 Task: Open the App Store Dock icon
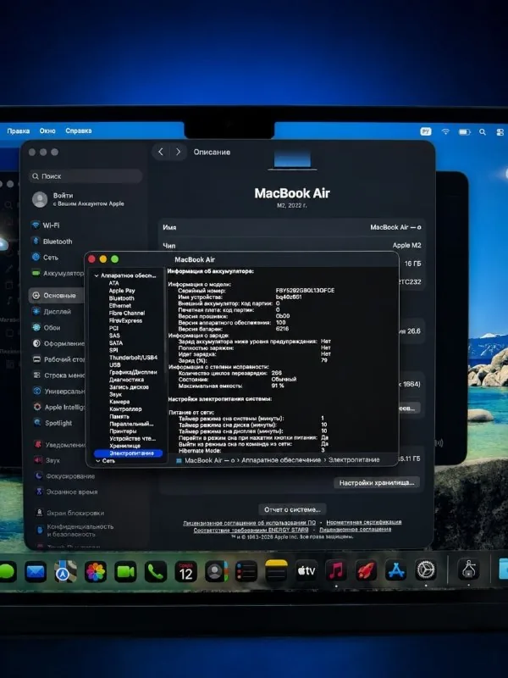[x=396, y=570]
